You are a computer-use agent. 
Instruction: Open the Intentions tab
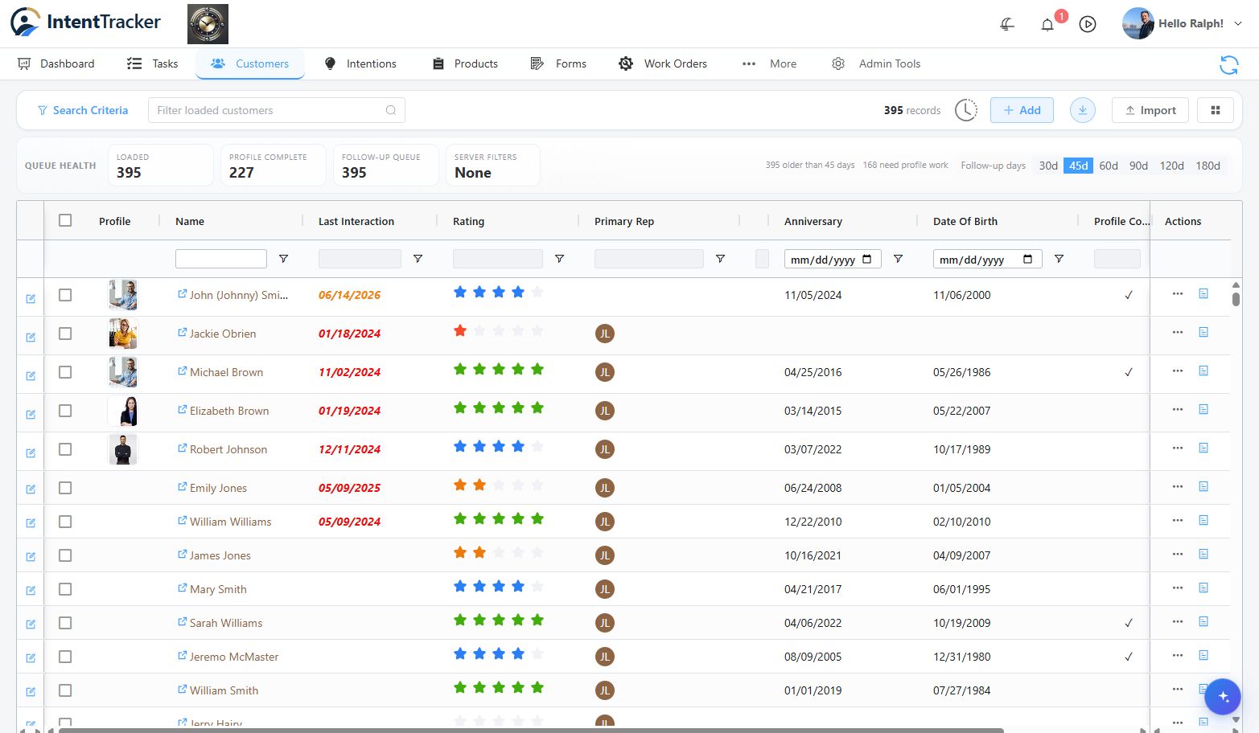coord(360,63)
